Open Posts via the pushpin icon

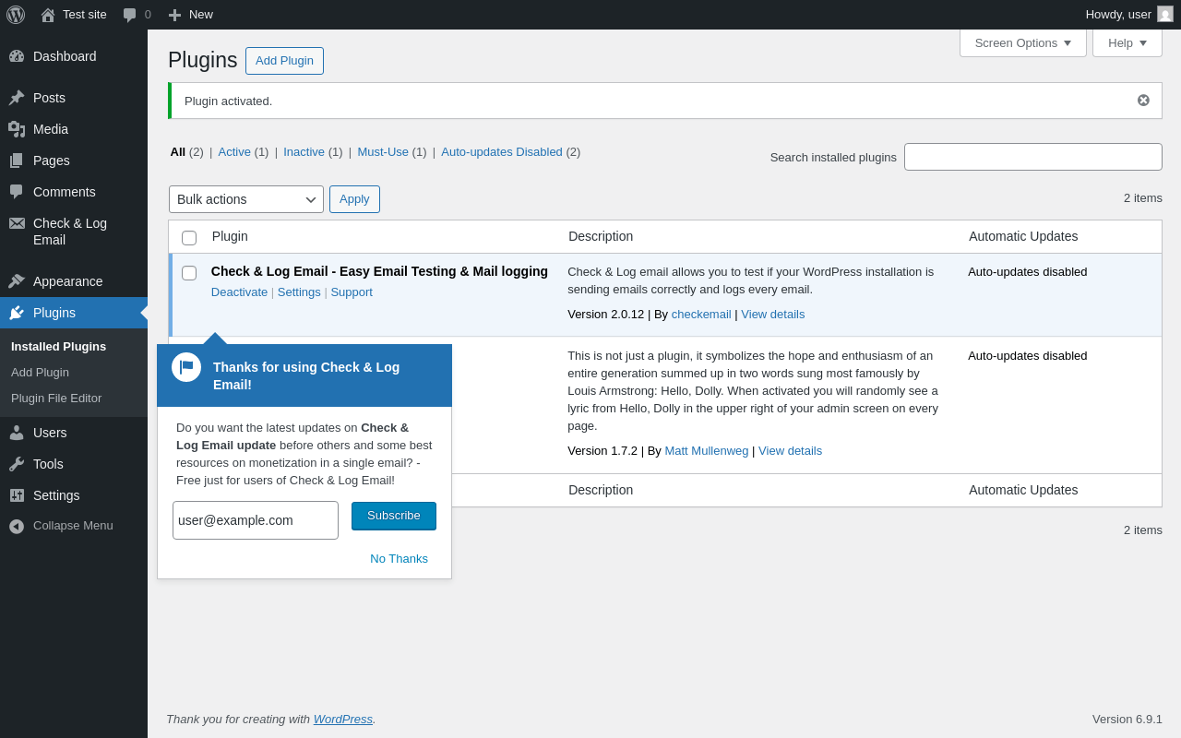coord(17,98)
